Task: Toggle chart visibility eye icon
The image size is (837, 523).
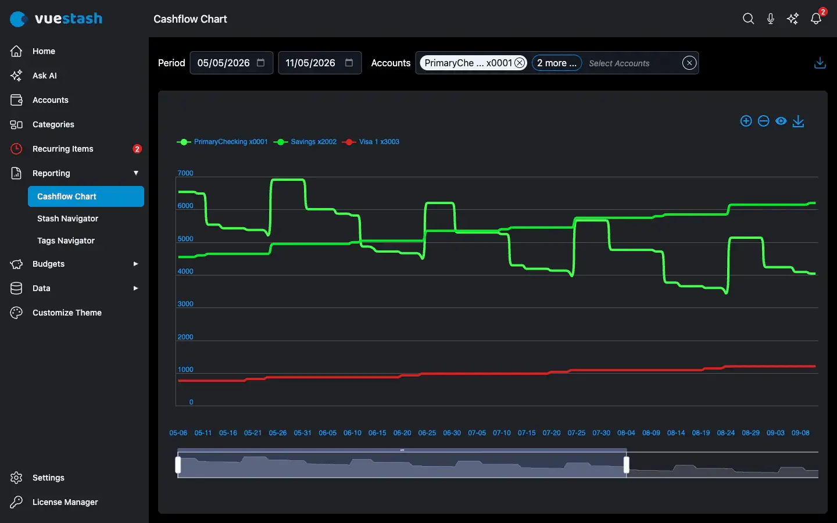Action: 781,121
